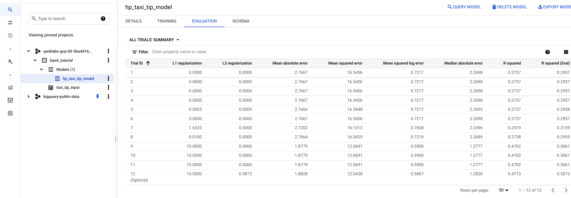571x198 pixels.
Task: Click the Mean squared log error header
Action: 403,63
